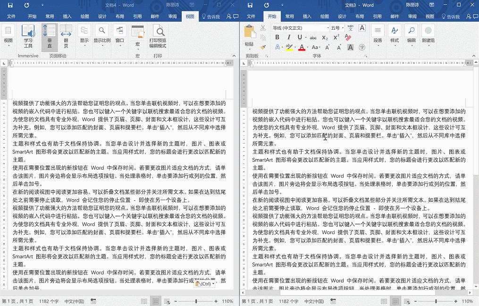This screenshot has height=306, width=479.
Task: Click the phonetic guide (wén) icon
Action: pyautogui.click(x=350, y=28)
